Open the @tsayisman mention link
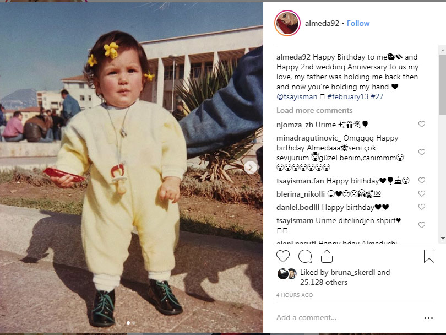This screenshot has width=446, height=335. coord(297,97)
